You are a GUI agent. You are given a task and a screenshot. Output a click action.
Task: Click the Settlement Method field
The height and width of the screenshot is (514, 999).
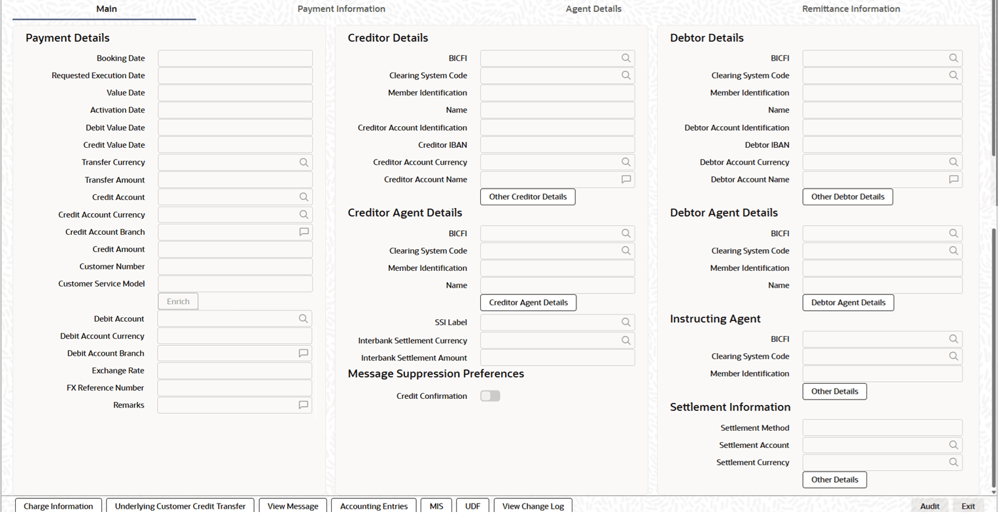(x=883, y=428)
